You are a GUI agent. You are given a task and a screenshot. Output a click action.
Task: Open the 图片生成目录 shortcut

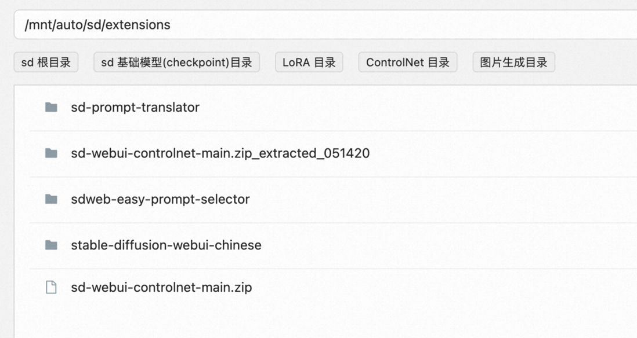[x=514, y=63]
